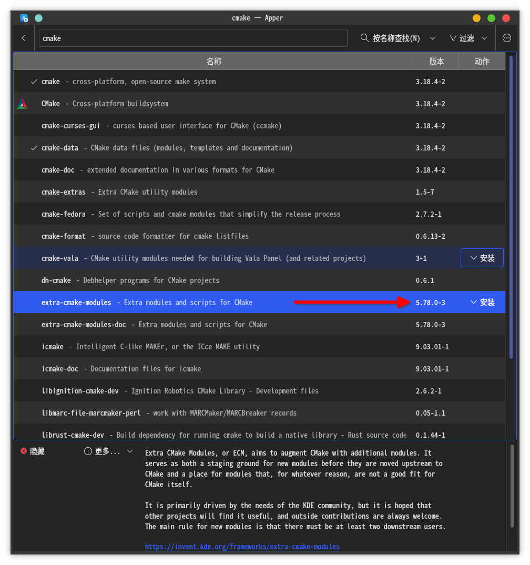The image size is (530, 565).
Task: Click the red hide icon in details pane
Action: (24, 451)
